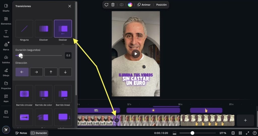Screen dimensions: 258x136
Task: Play the video preview
Action: (136, 53)
